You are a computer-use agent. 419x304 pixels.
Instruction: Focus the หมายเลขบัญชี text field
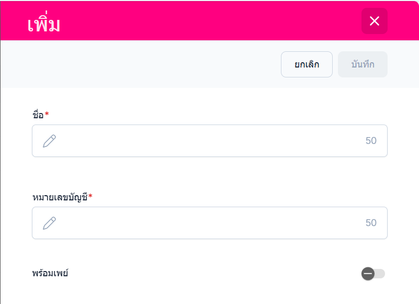click(209, 223)
